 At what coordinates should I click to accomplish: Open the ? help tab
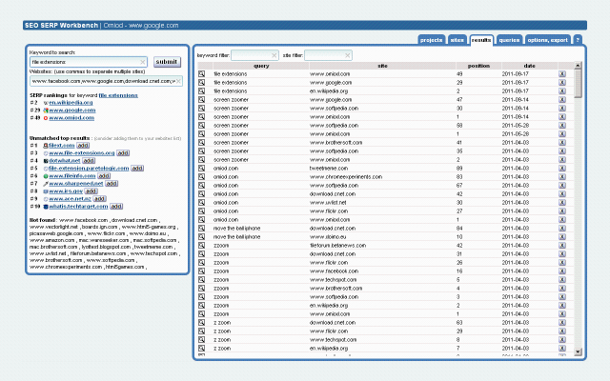(x=578, y=40)
